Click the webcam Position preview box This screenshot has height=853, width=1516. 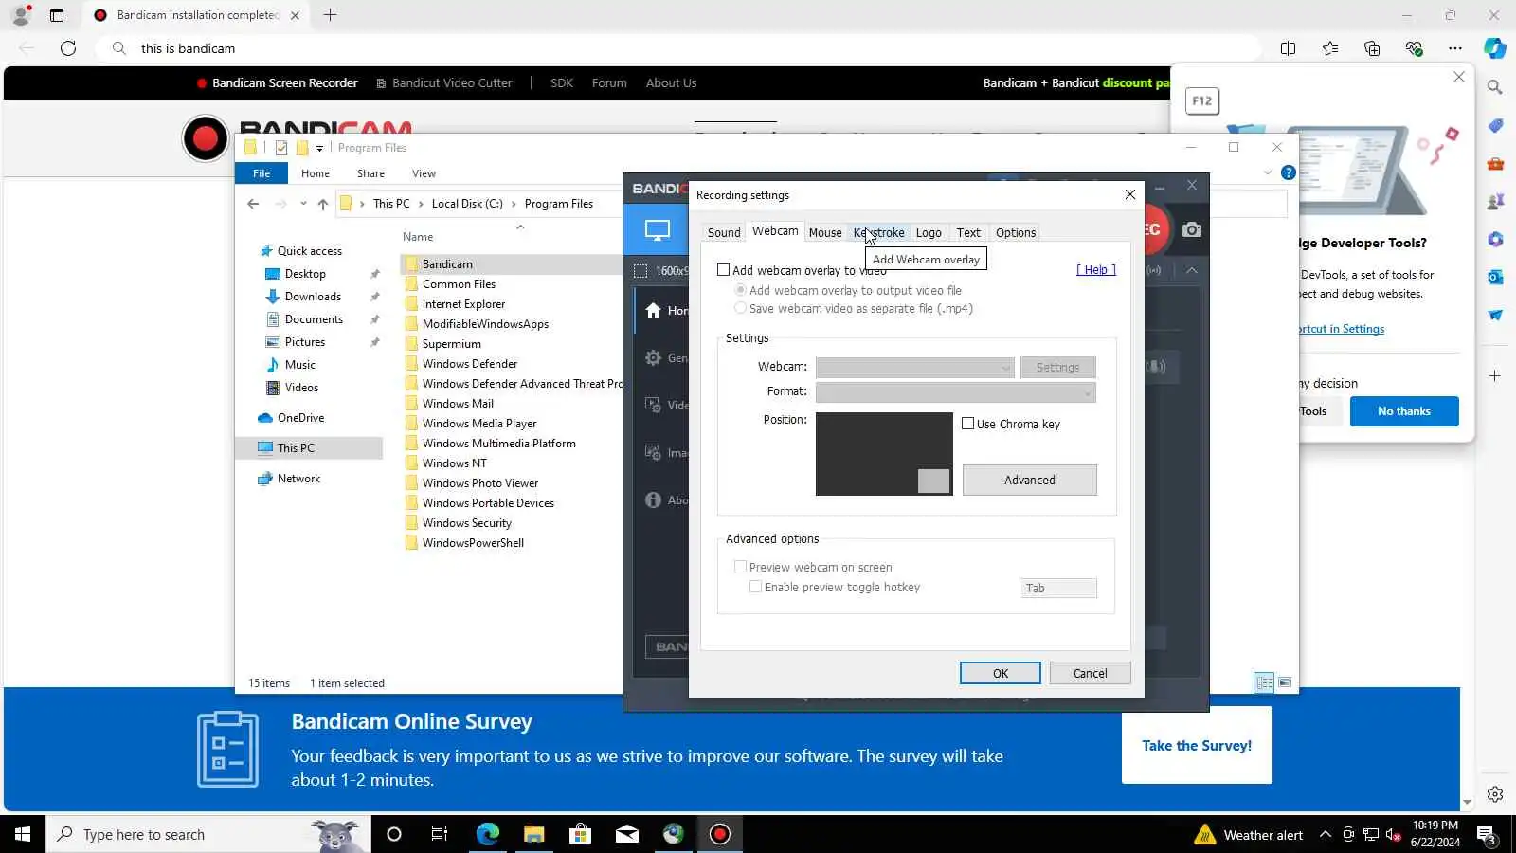pos(884,454)
